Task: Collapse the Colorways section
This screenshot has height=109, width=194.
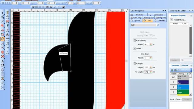Action: [x=191, y=65]
